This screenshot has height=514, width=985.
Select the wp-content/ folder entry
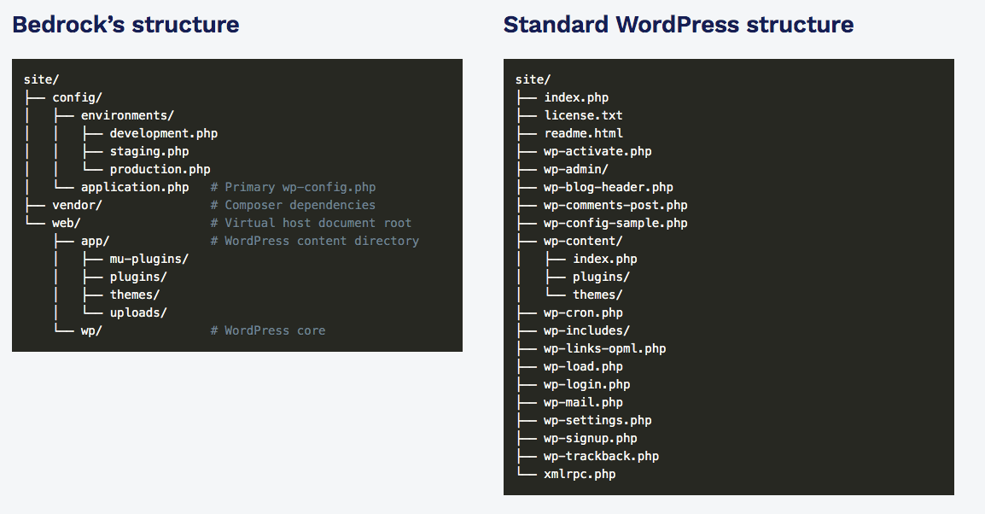tap(584, 242)
